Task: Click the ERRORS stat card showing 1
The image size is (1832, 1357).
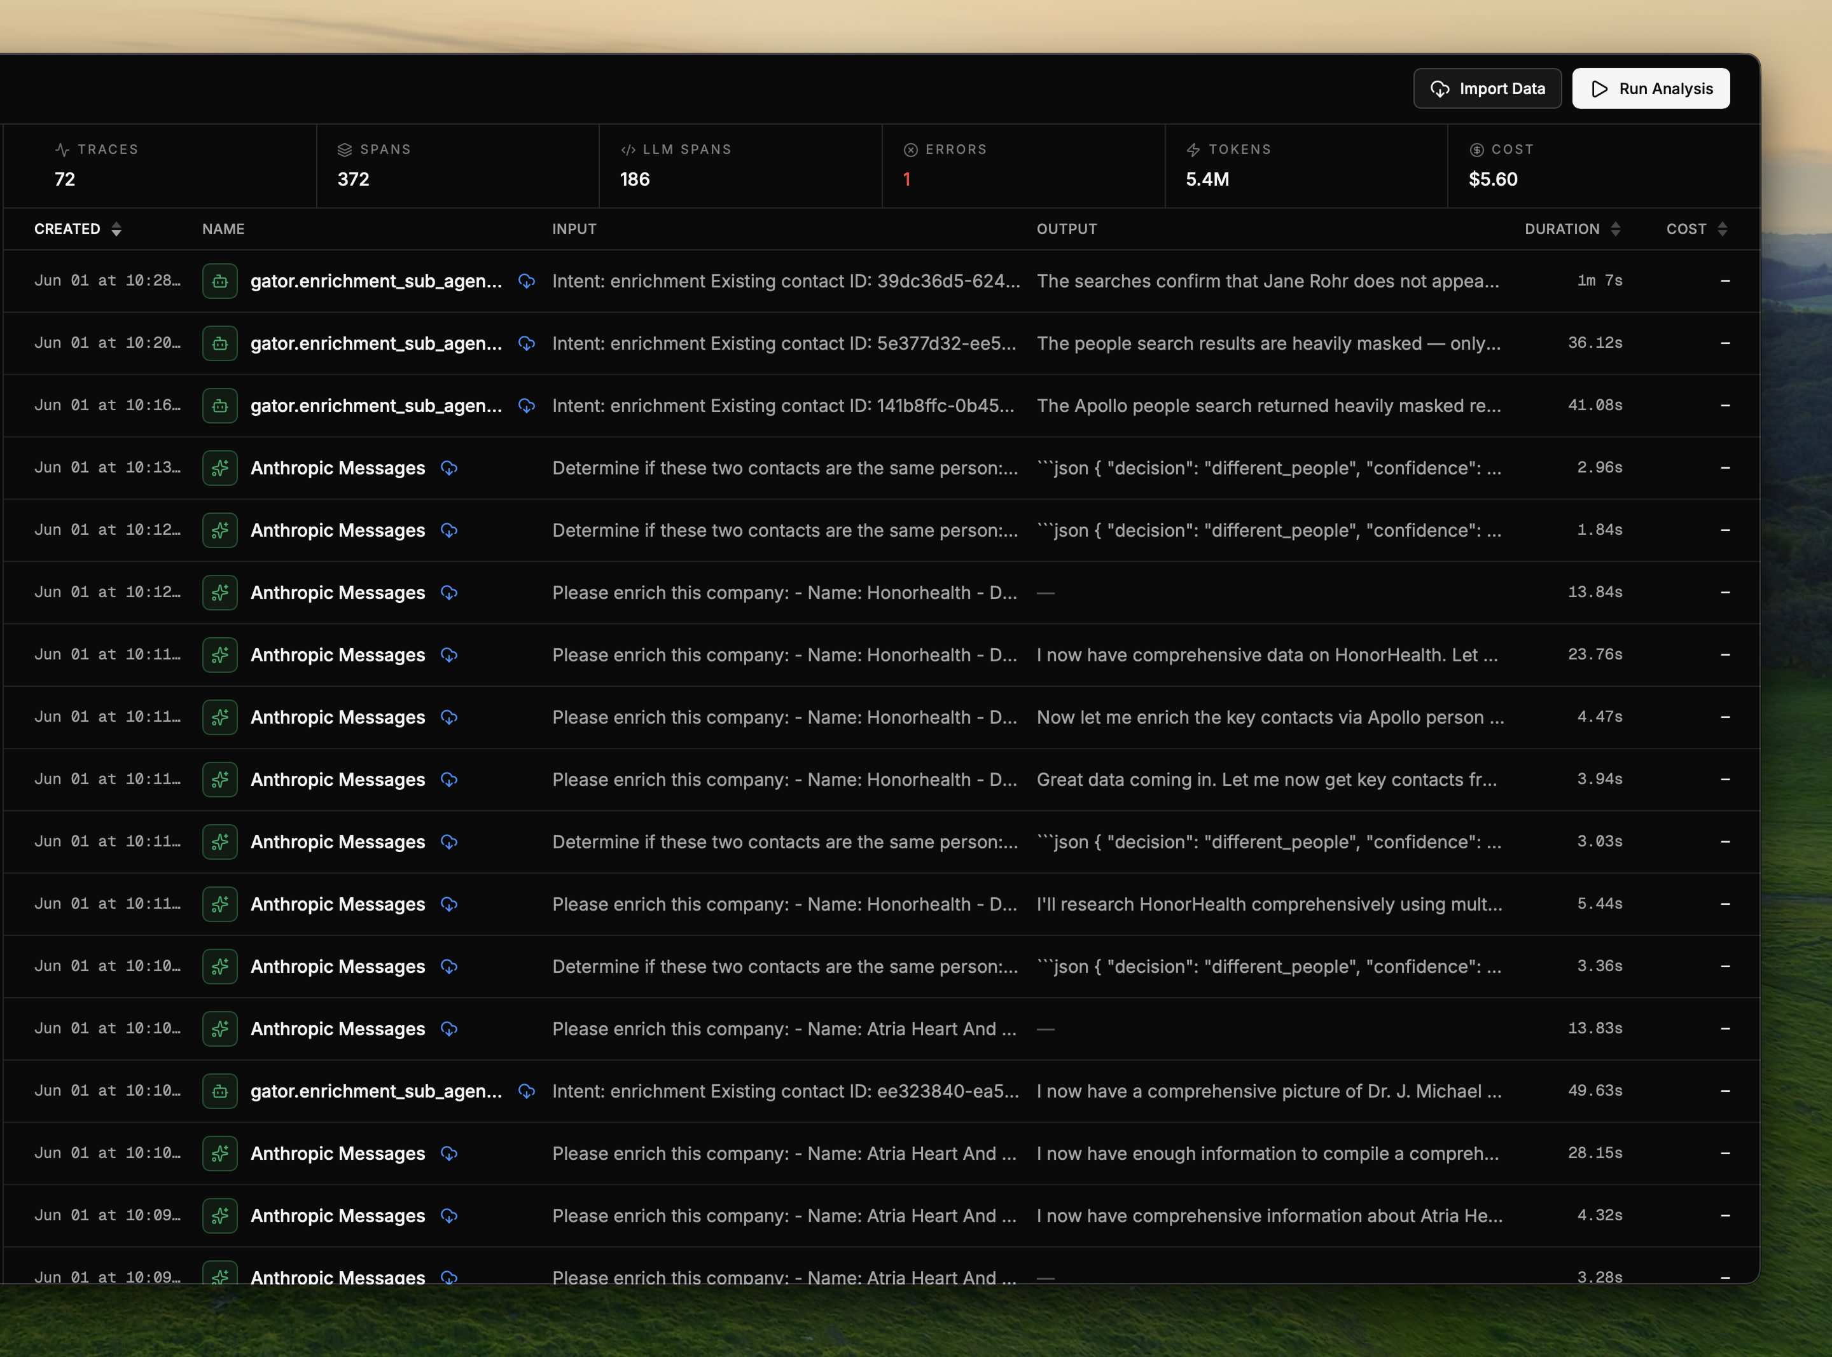Action: [1023, 165]
